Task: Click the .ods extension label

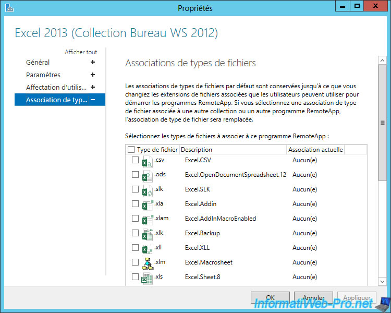Action: [x=160, y=174]
